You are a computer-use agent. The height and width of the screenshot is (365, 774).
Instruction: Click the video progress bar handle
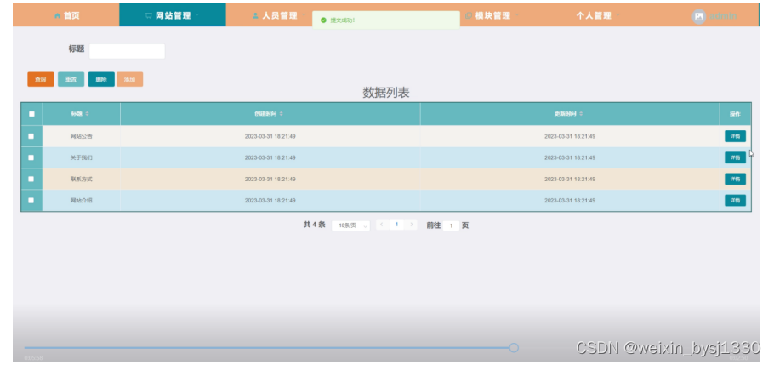(x=514, y=348)
